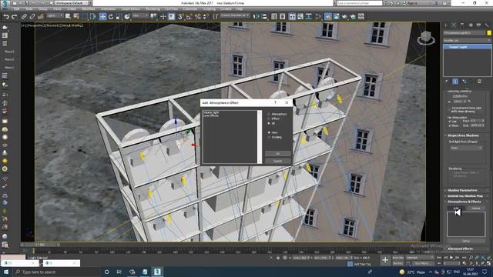This screenshot has height=277, width=493.
Task: Undo the last action in main toolbar
Action: [6, 16]
